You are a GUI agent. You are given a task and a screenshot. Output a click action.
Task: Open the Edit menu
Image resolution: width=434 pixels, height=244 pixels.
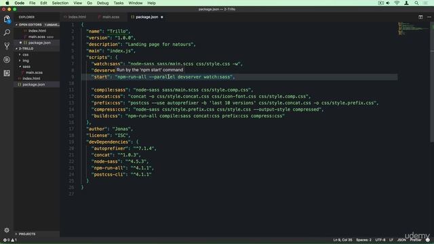tap(43, 3)
